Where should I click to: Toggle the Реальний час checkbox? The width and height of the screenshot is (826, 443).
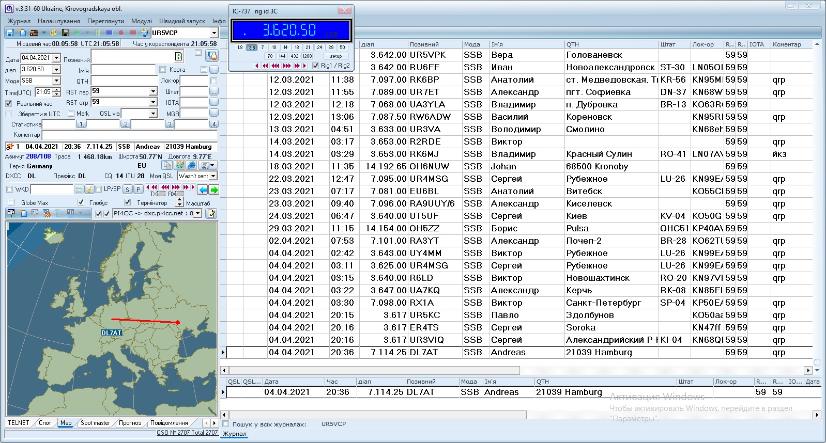(x=9, y=103)
